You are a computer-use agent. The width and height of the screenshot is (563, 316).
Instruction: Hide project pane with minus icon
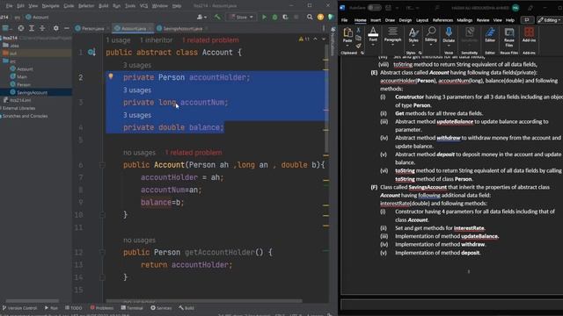click(67, 28)
